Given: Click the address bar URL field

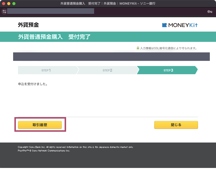Looking at the screenshot, I should (51, 11).
